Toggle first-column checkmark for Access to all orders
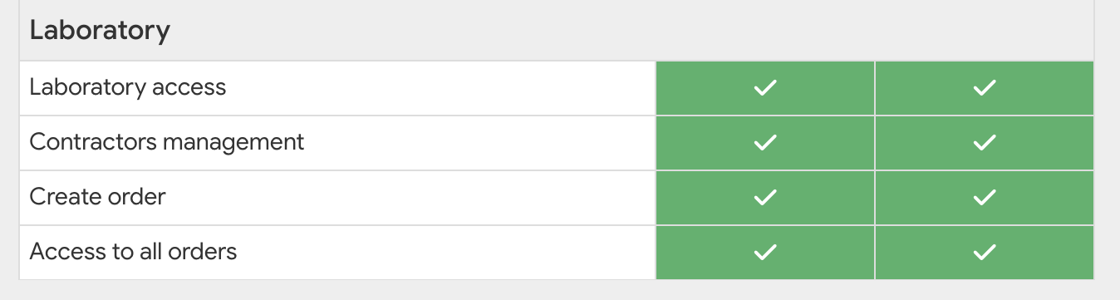The image size is (1120, 300). [764, 252]
